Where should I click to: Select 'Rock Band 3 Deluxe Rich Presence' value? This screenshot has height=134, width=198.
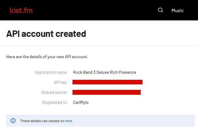click(104, 72)
